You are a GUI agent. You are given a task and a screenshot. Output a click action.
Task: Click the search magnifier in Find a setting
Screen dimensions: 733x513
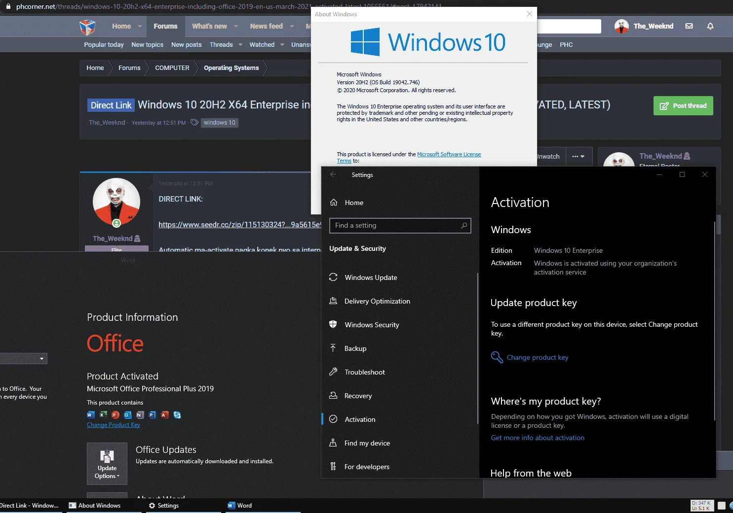tap(464, 225)
